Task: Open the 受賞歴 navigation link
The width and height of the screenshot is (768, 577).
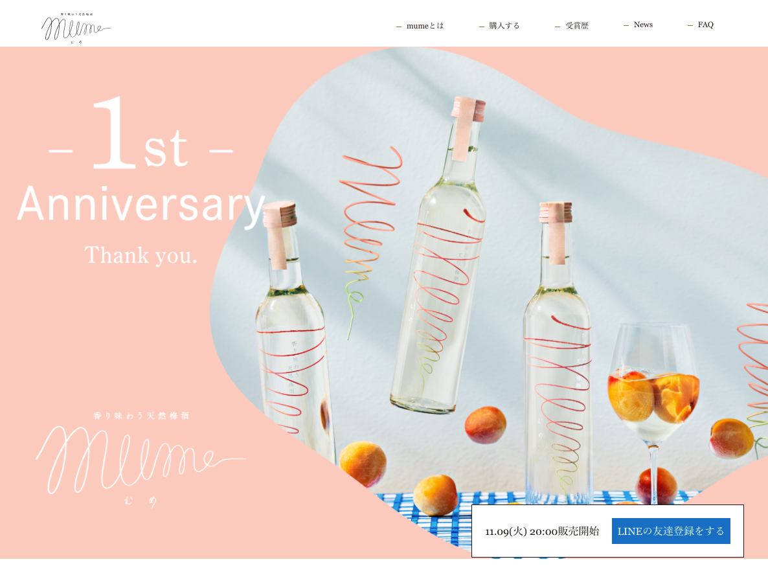Action: (577, 25)
